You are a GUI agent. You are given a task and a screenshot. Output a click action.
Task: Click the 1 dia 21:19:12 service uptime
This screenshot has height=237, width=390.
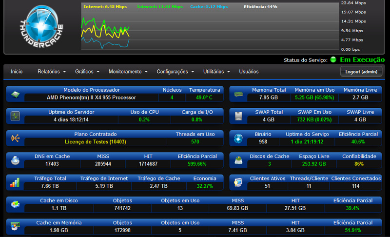307,142
